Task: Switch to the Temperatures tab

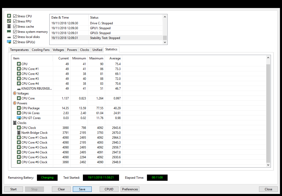Action: [19, 50]
